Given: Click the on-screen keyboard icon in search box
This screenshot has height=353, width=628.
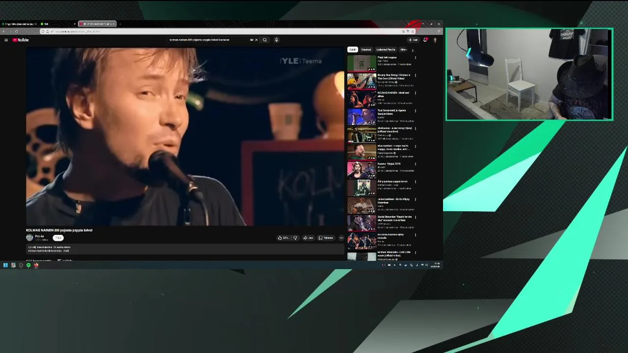Looking at the screenshot, I should pos(252,40).
